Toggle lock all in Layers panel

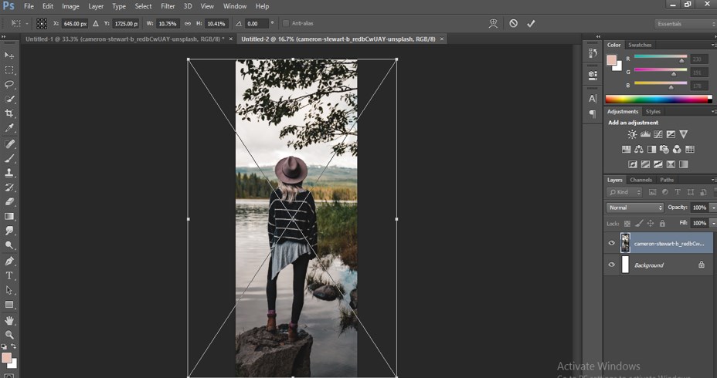[662, 223]
